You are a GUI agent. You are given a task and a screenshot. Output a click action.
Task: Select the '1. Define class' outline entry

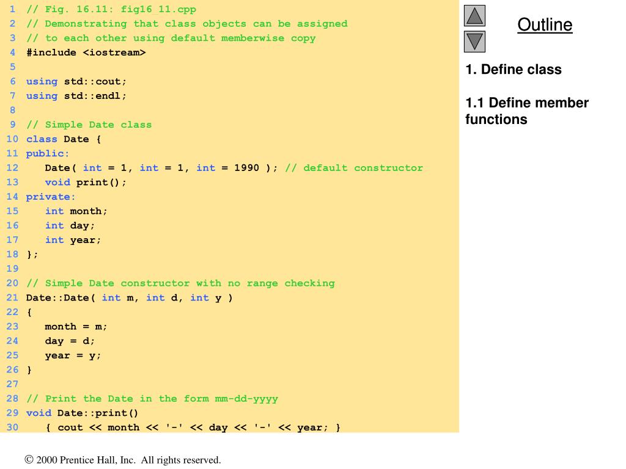pyautogui.click(x=514, y=70)
